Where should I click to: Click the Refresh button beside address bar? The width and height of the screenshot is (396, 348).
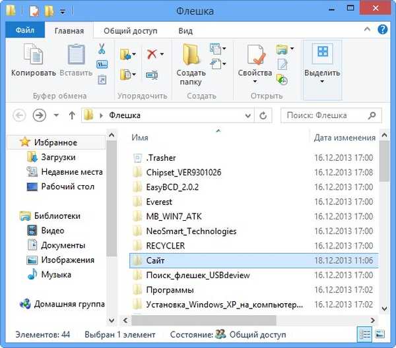pyautogui.click(x=263, y=115)
